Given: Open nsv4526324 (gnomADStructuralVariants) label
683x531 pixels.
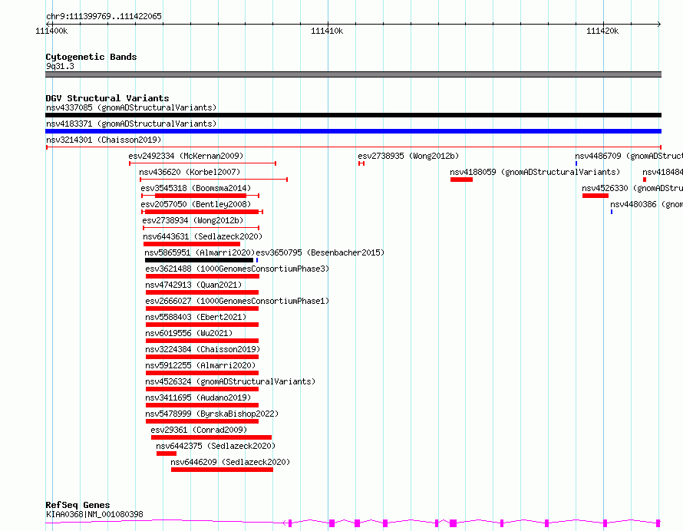Looking at the screenshot, I should (x=230, y=381).
